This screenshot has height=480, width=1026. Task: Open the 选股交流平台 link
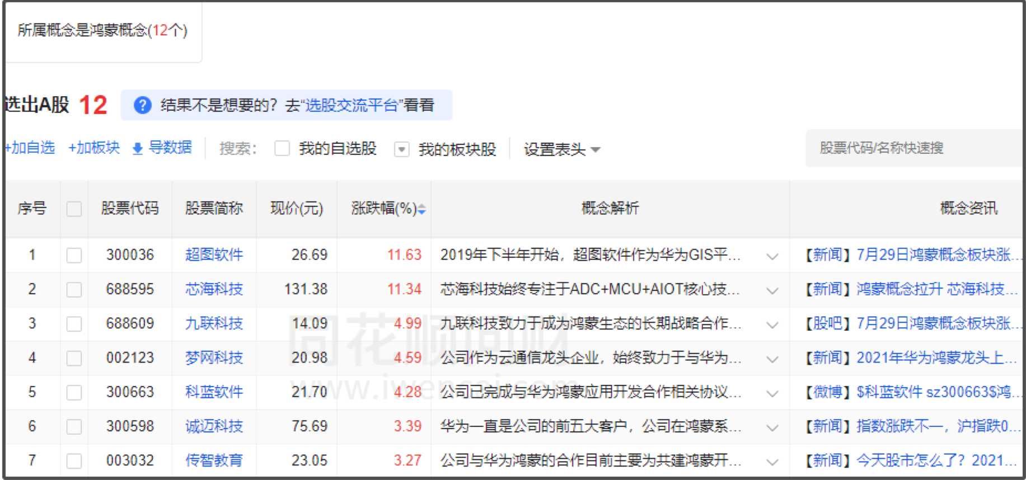tap(352, 105)
